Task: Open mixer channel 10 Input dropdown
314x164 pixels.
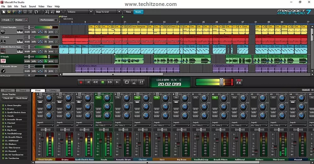Action: 220,125
